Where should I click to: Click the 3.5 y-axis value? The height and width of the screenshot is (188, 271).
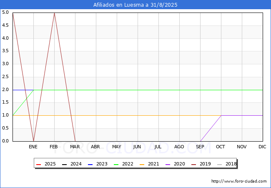click(5, 51)
